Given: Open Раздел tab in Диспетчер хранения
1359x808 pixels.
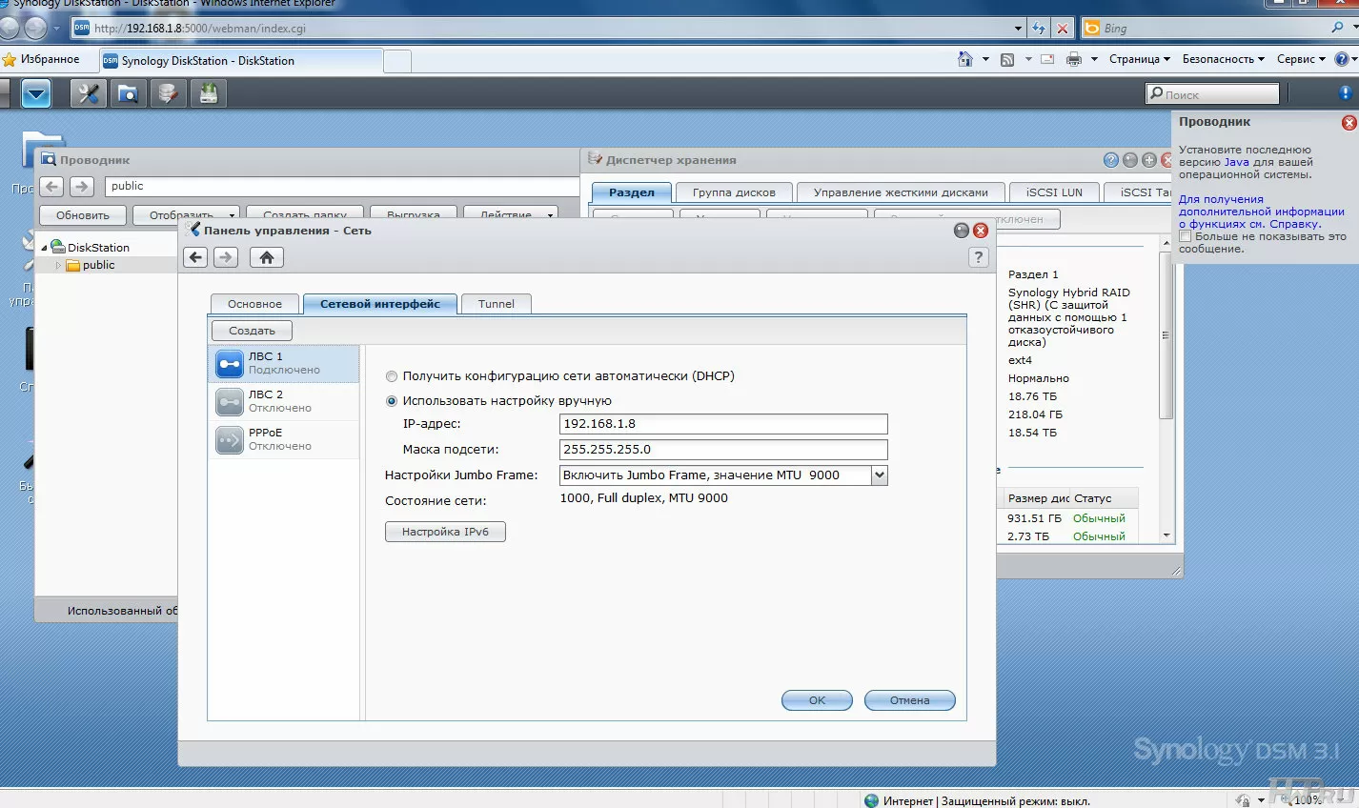Looking at the screenshot, I should (x=632, y=192).
